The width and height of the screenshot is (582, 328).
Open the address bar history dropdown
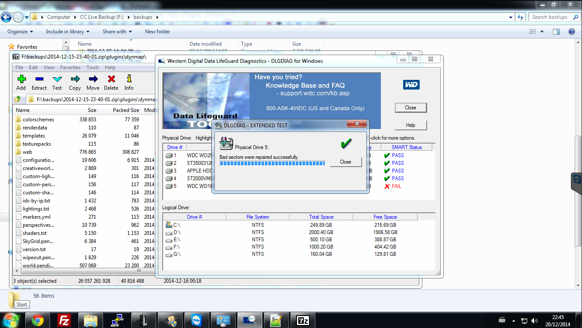click(x=511, y=18)
